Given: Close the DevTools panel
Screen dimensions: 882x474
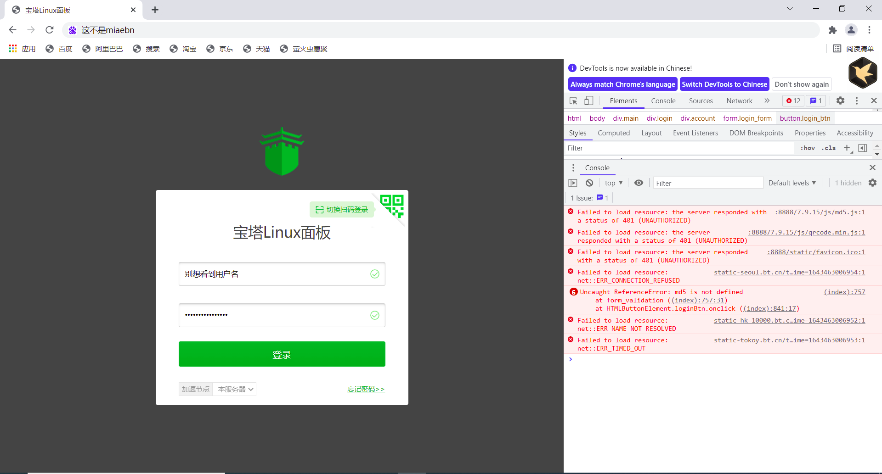Looking at the screenshot, I should 874,100.
